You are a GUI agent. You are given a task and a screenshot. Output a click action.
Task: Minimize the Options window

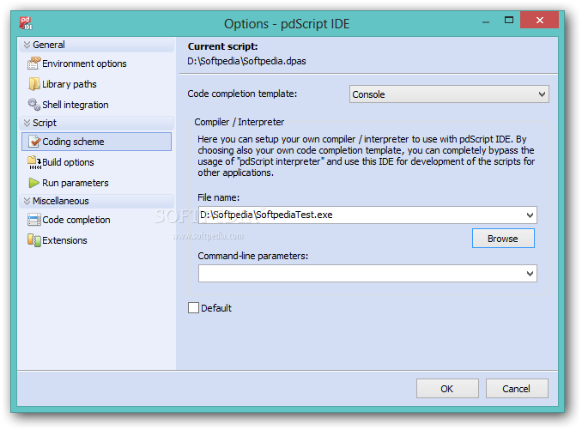[486, 21]
